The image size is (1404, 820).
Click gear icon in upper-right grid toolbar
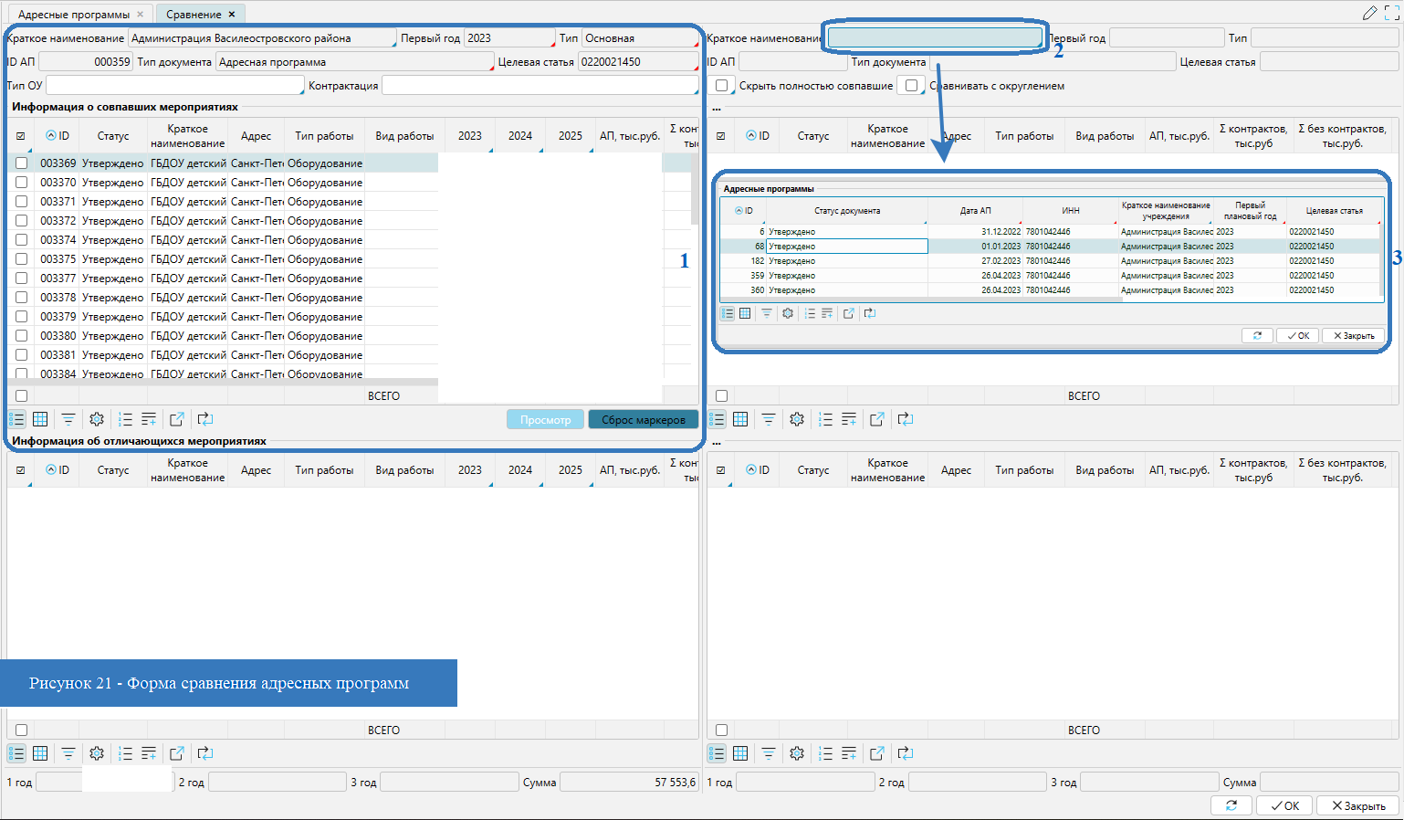(797, 419)
